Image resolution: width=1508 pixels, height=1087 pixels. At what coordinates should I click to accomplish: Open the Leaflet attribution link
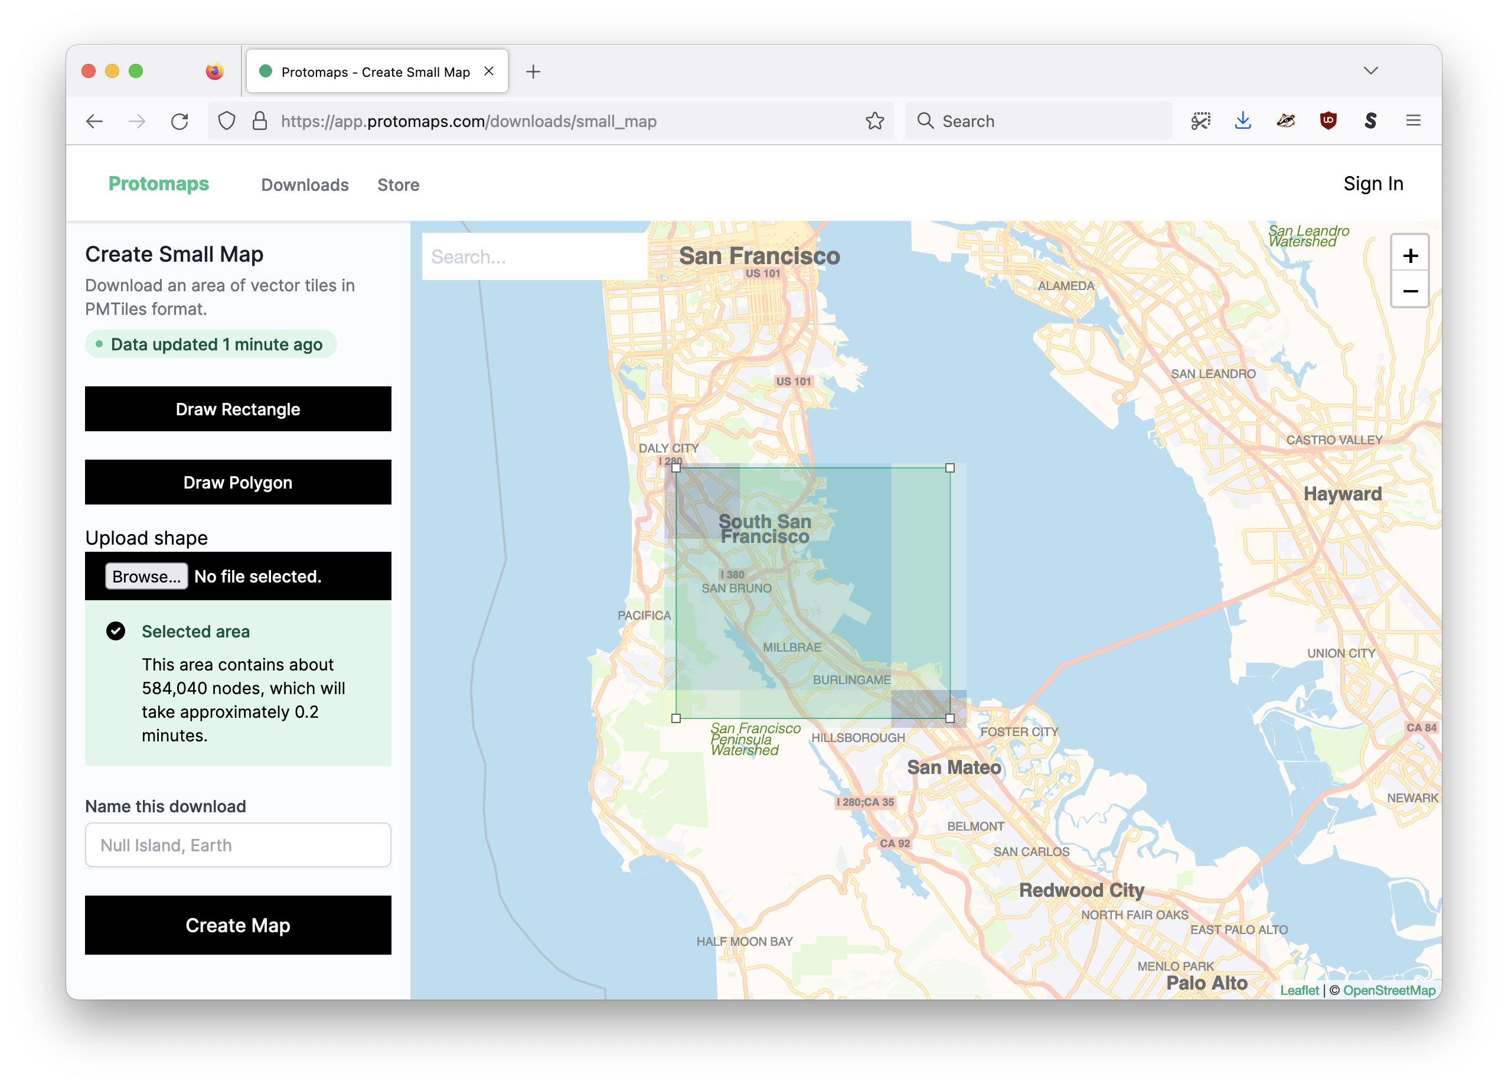(x=1300, y=991)
